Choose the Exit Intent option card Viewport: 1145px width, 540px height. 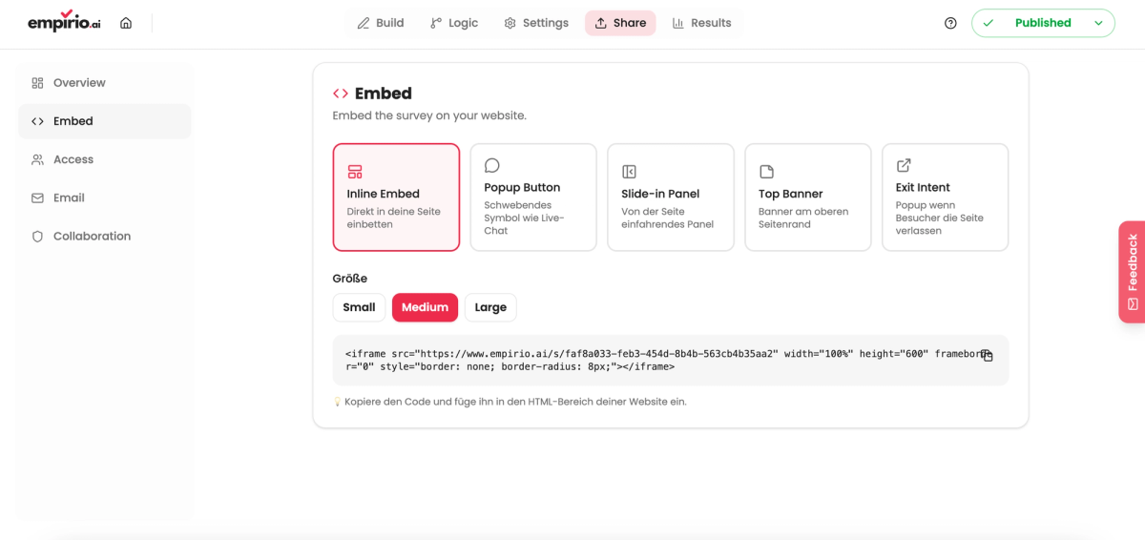(x=946, y=197)
